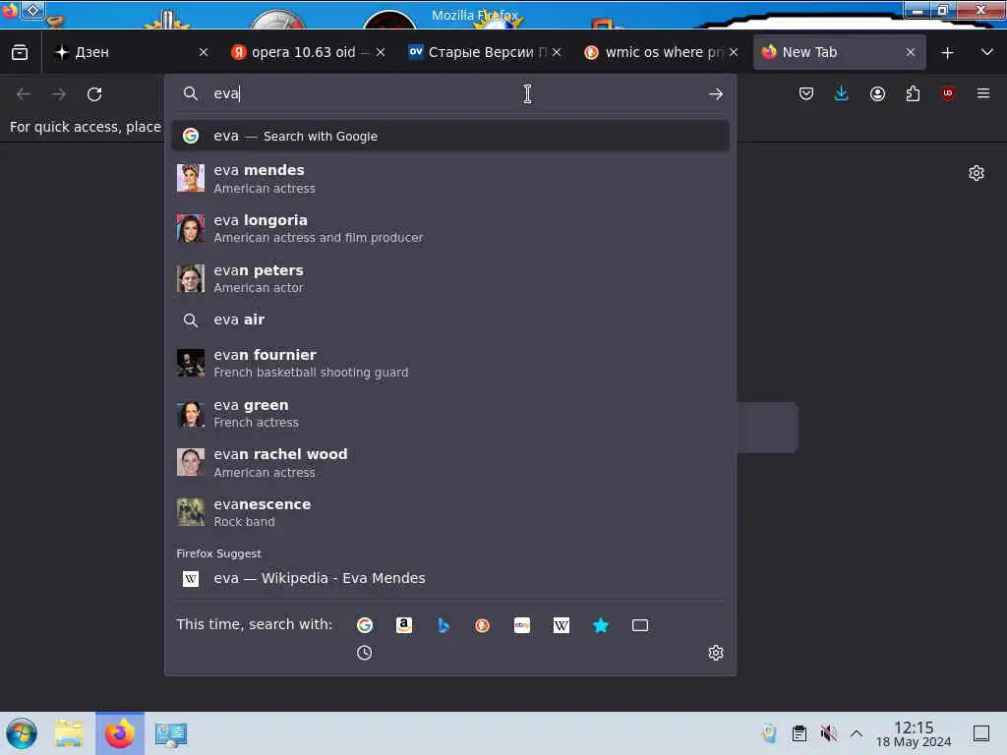
Task: Expand the list all tabs chevron
Action: (x=987, y=53)
